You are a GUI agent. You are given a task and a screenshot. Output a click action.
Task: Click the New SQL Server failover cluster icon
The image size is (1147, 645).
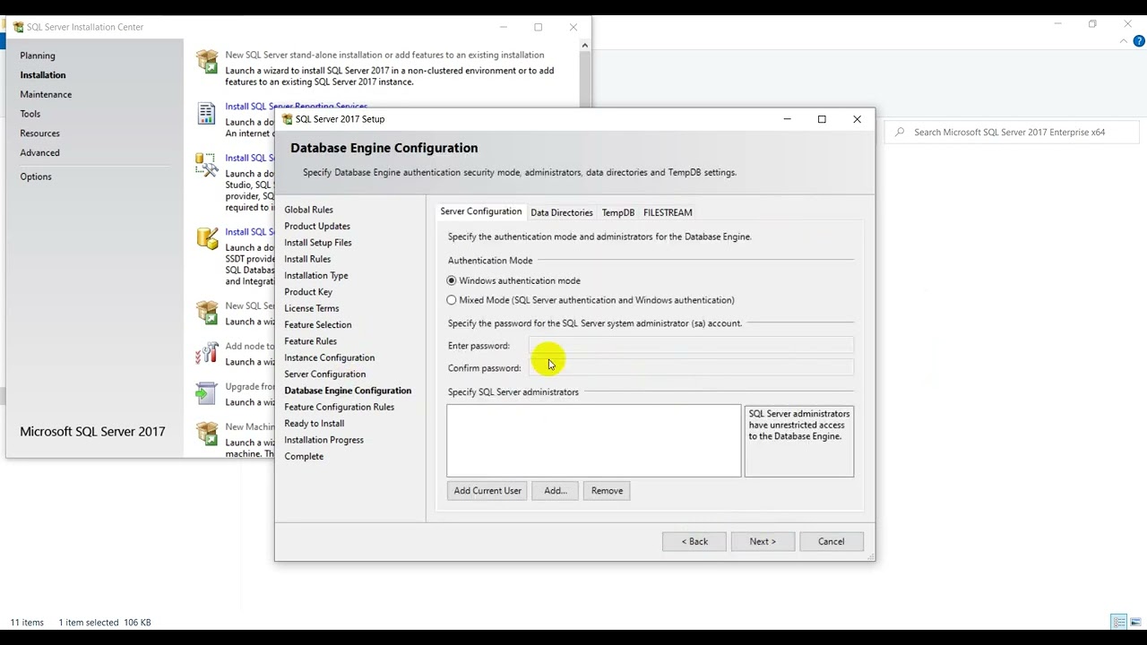207,313
